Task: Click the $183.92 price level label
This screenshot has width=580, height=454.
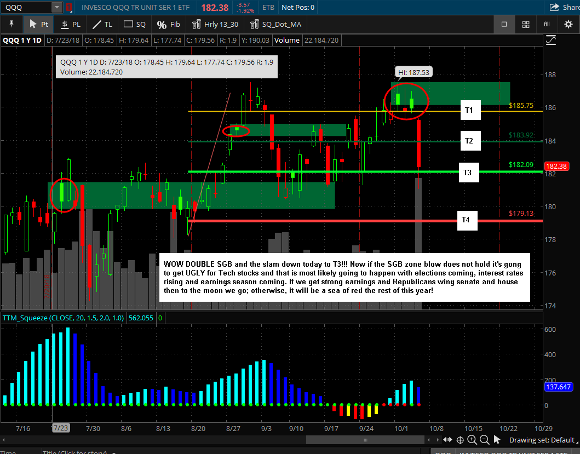Action: [x=521, y=135]
